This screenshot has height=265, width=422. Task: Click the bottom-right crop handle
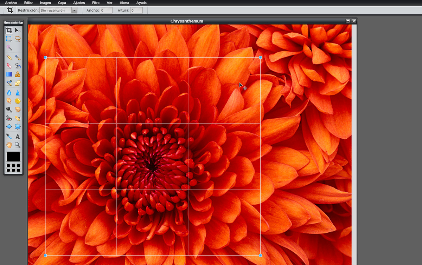click(260, 255)
